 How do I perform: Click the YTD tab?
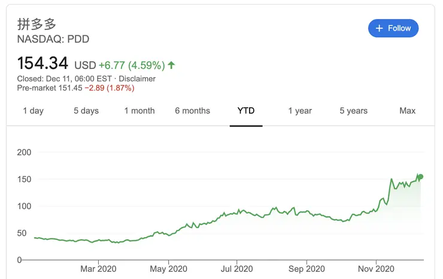click(x=246, y=111)
